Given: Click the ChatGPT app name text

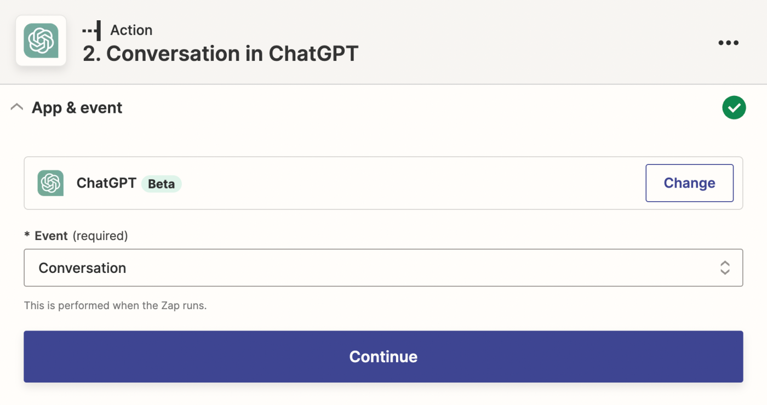Looking at the screenshot, I should point(106,183).
